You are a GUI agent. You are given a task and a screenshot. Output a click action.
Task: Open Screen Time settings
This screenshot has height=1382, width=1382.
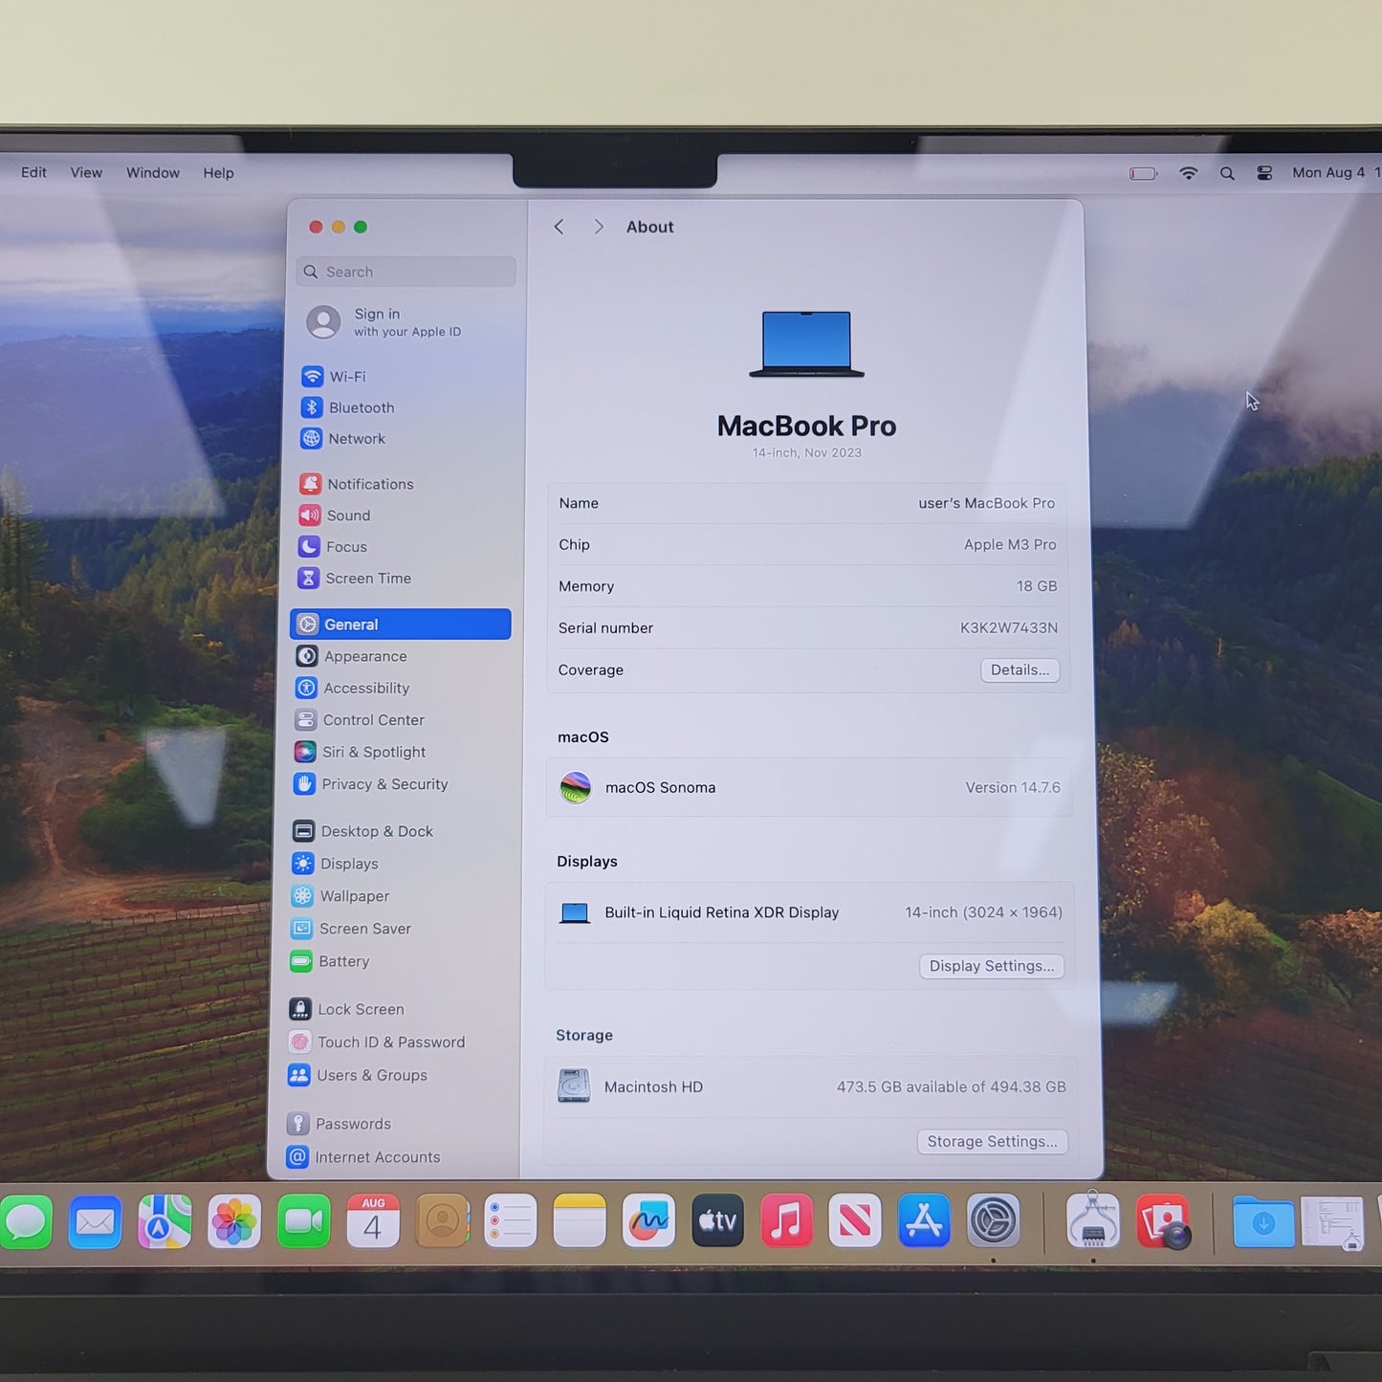(x=355, y=579)
